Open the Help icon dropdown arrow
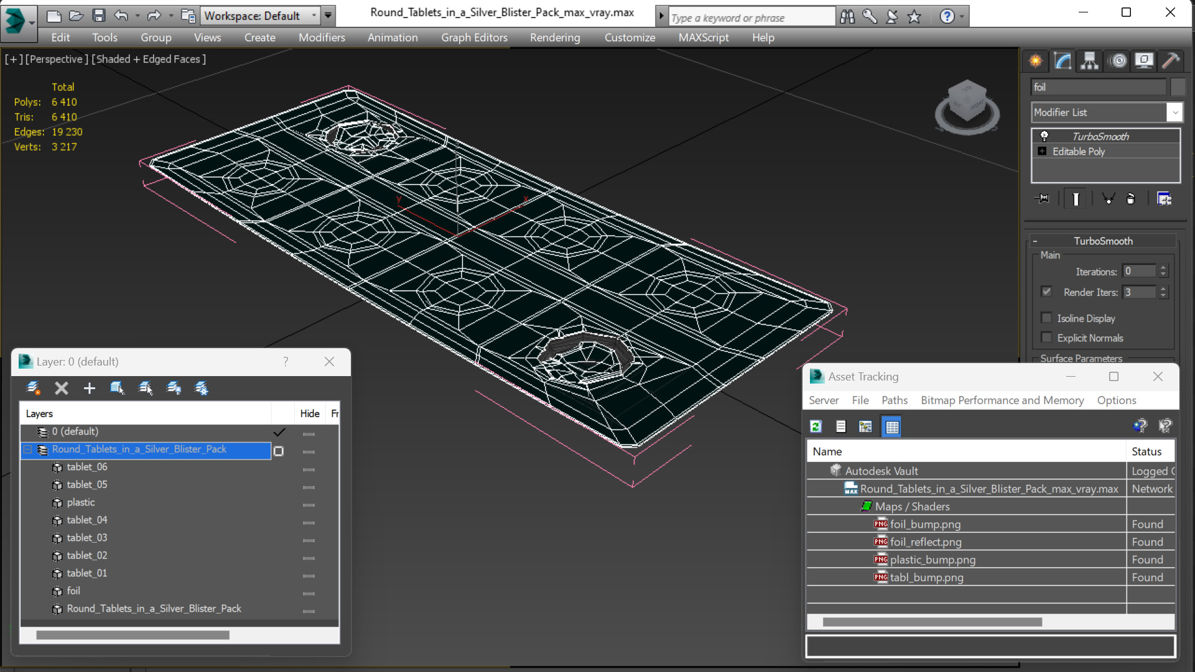Image resolution: width=1195 pixels, height=672 pixels. pos(962,17)
